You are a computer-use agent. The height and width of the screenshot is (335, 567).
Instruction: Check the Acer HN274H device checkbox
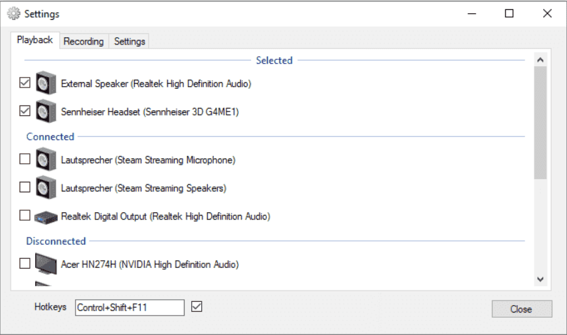pyautogui.click(x=25, y=263)
